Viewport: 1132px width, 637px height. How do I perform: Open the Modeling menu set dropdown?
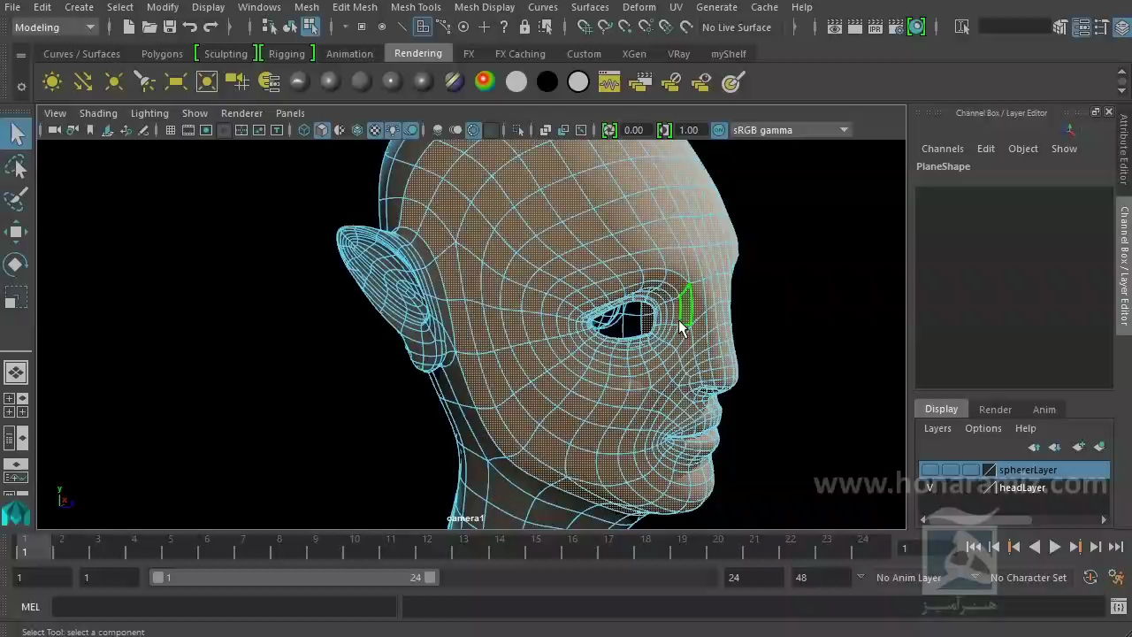click(54, 27)
